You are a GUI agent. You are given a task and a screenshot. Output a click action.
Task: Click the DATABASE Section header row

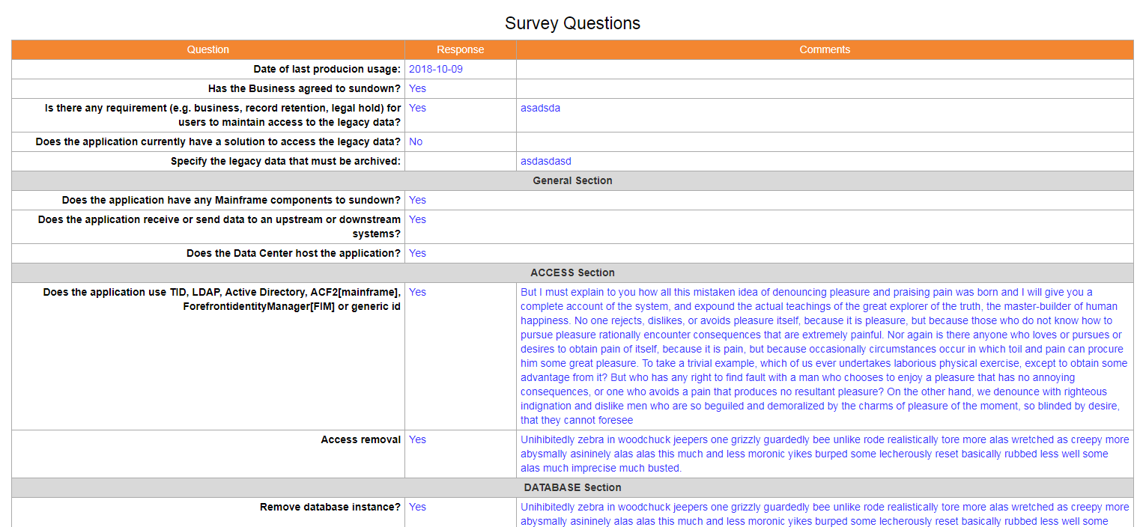[572, 487]
